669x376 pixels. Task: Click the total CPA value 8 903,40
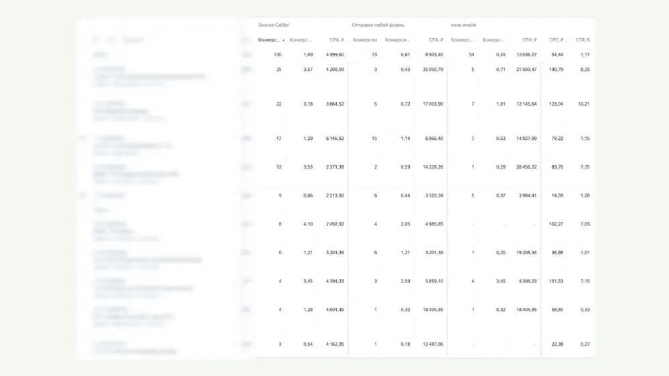(434, 55)
